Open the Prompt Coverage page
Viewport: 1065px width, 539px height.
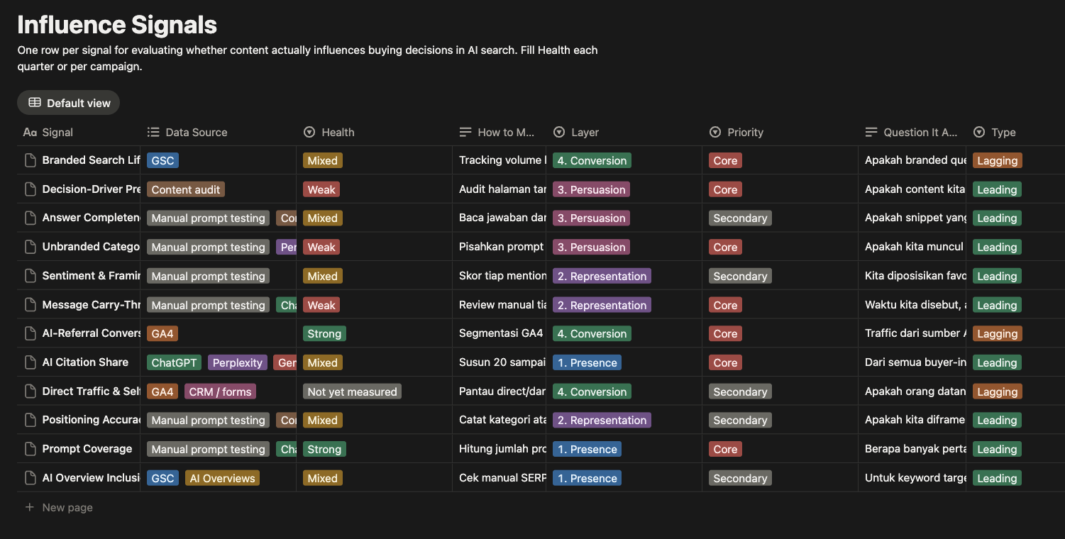tap(87, 449)
